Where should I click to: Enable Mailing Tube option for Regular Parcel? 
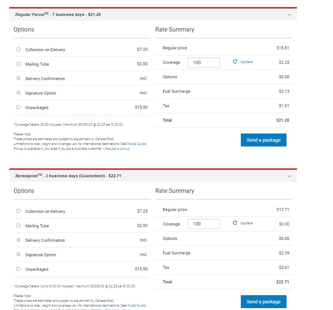pyautogui.click(x=18, y=64)
